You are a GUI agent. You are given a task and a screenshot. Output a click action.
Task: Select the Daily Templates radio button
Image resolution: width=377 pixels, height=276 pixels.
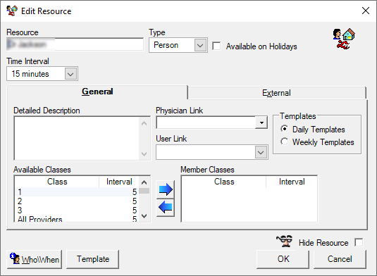pyautogui.click(x=285, y=129)
